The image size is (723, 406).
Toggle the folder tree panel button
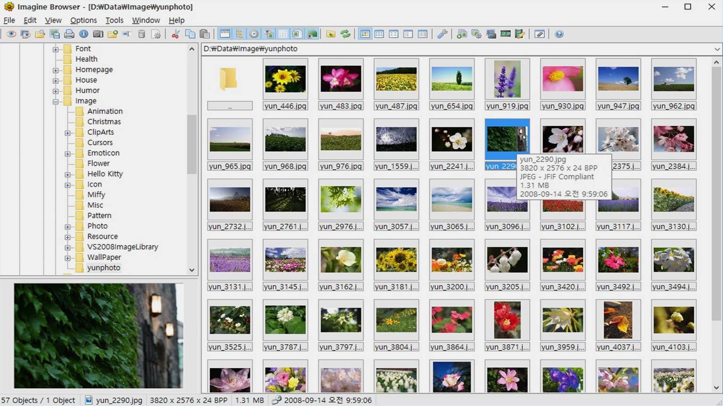tap(239, 34)
